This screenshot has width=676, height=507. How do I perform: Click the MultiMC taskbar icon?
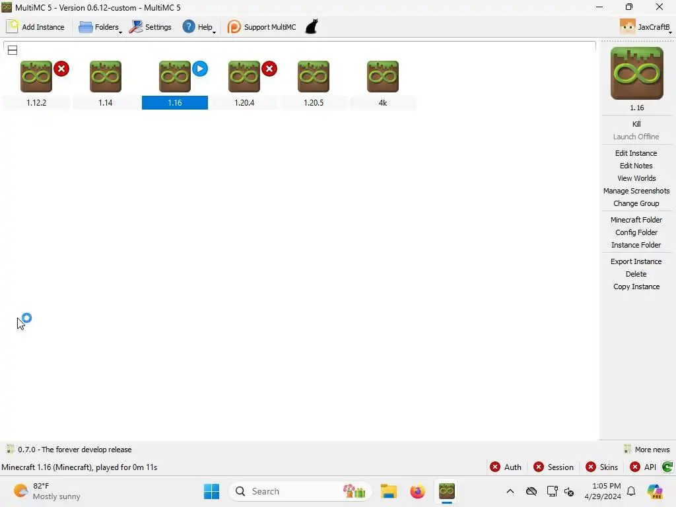point(447,491)
